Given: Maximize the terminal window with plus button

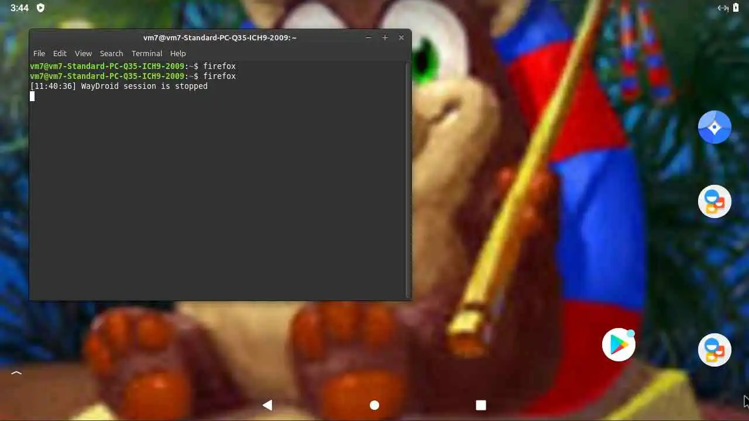Looking at the screenshot, I should click(385, 37).
